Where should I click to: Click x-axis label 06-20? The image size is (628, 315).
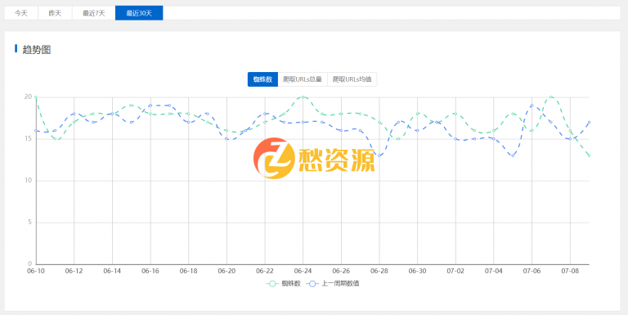(227, 271)
